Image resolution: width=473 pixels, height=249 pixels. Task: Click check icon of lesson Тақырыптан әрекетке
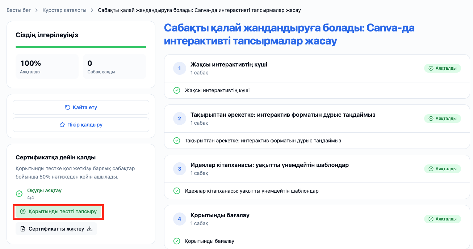[177, 141]
